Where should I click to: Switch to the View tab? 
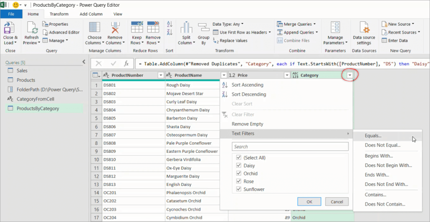[118, 14]
